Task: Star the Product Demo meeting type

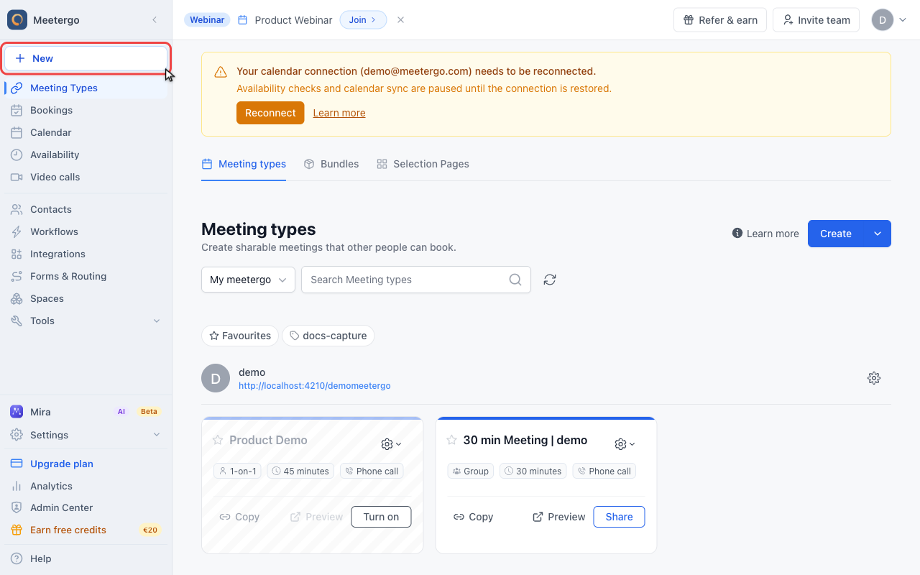Action: click(218, 440)
